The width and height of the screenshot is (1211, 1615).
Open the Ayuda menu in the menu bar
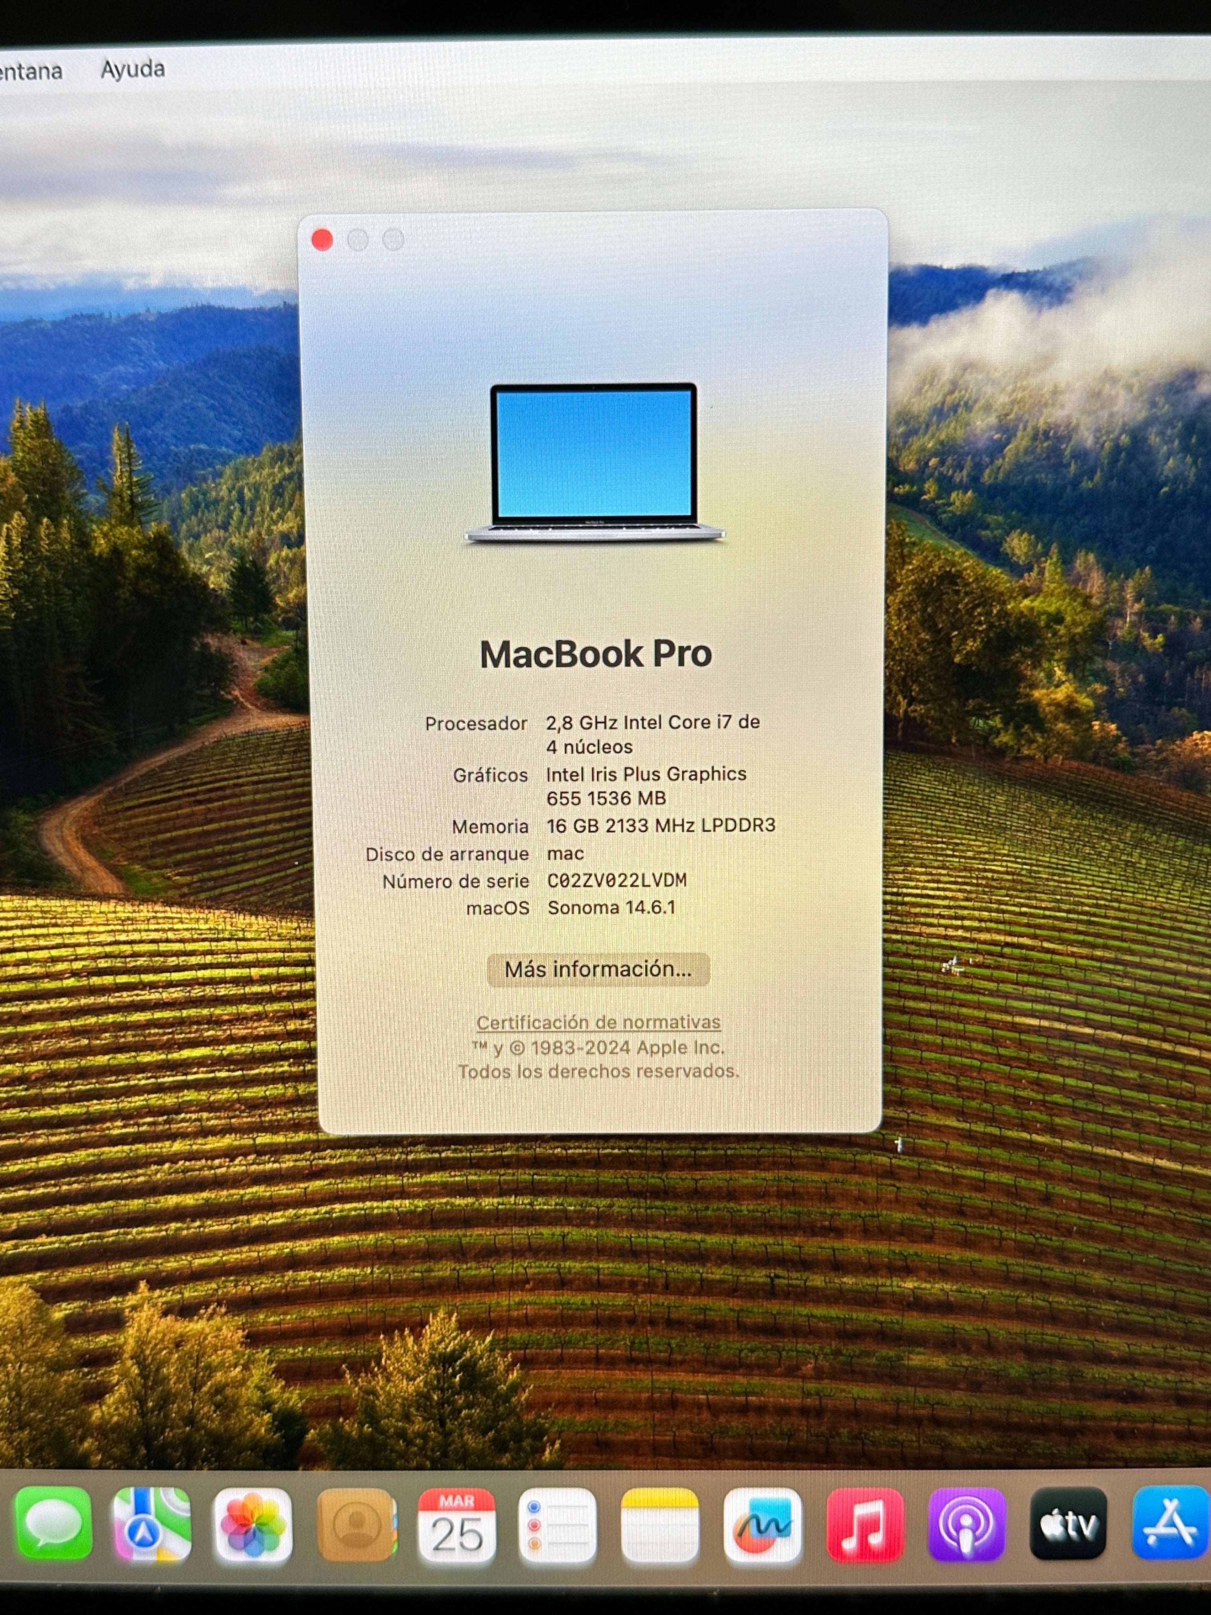click(133, 69)
